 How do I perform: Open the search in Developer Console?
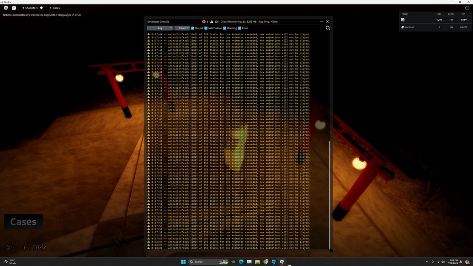coord(327,28)
